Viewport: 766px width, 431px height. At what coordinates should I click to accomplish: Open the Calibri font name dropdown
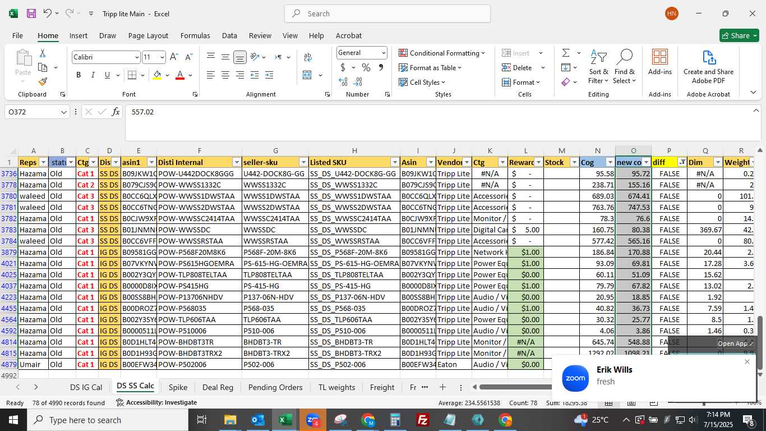[x=136, y=57]
